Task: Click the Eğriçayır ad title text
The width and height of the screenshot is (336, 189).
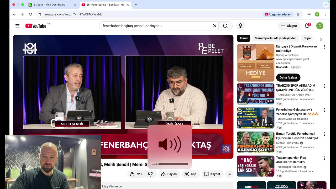Action: pos(296,49)
